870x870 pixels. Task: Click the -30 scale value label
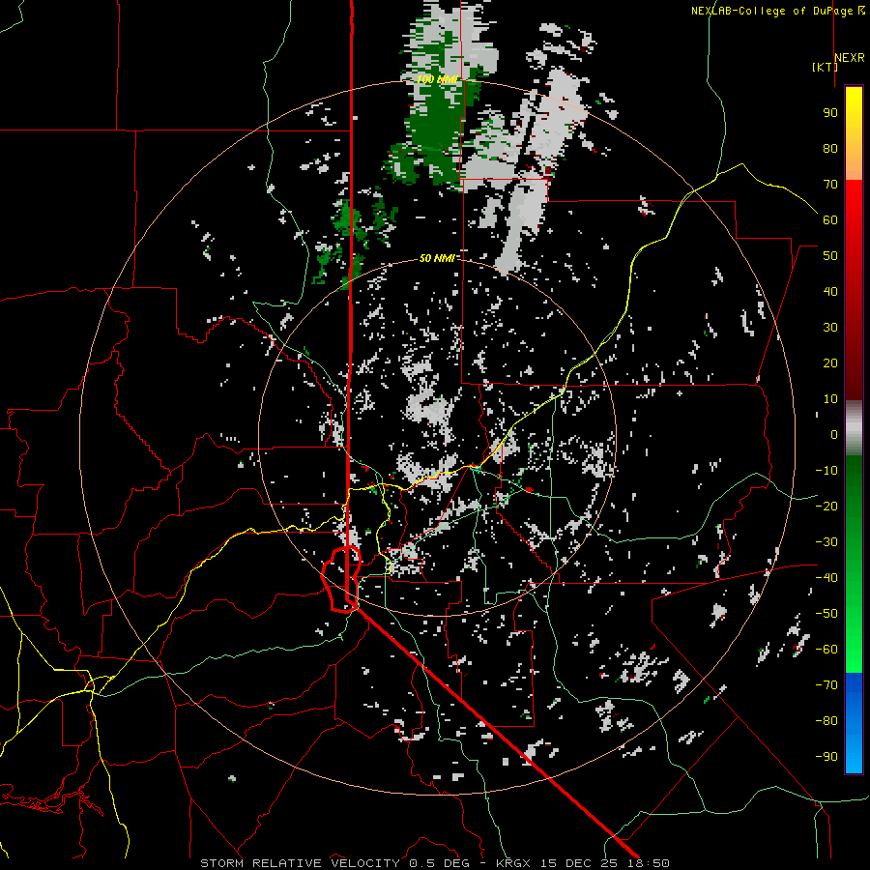click(826, 542)
